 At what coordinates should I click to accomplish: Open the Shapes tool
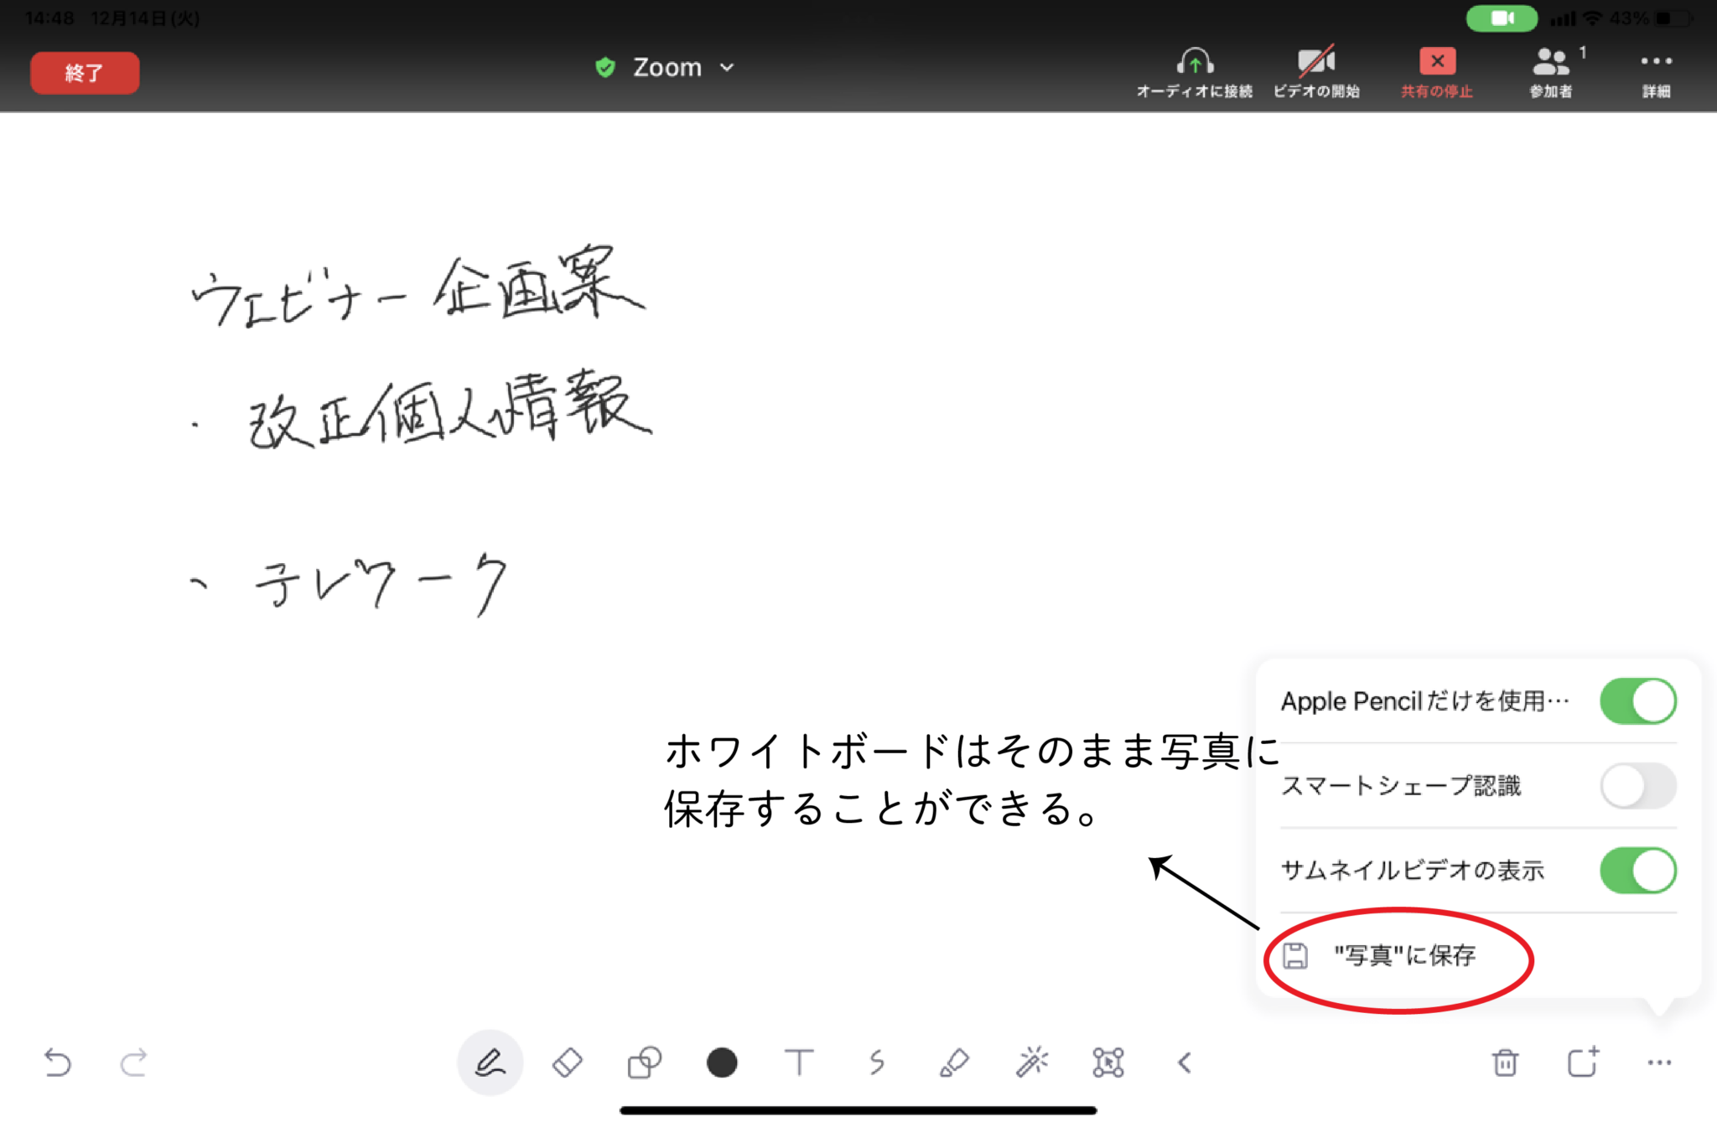coord(643,1062)
